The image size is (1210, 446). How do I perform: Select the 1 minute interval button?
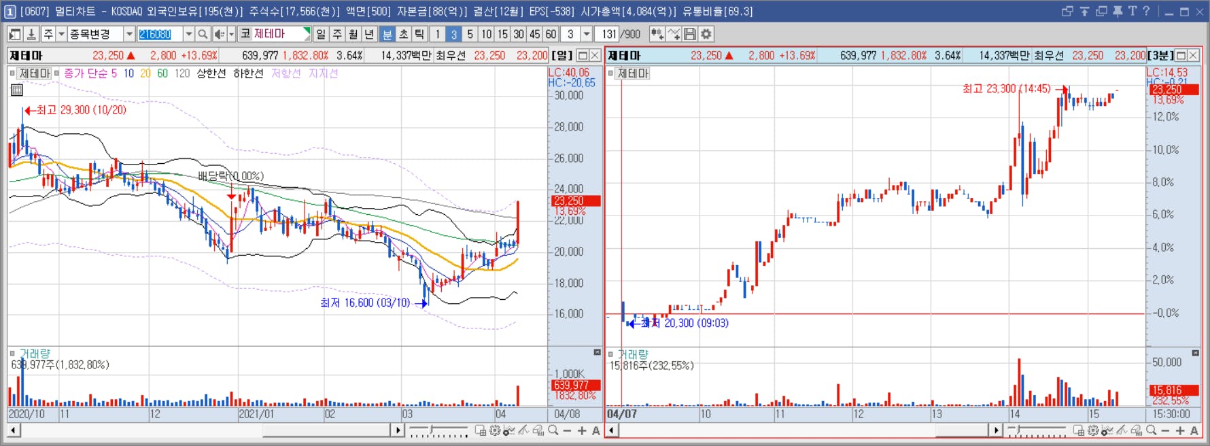pos(438,34)
